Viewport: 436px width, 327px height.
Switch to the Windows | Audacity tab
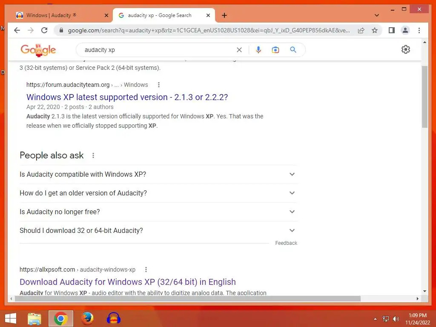pyautogui.click(x=62, y=15)
